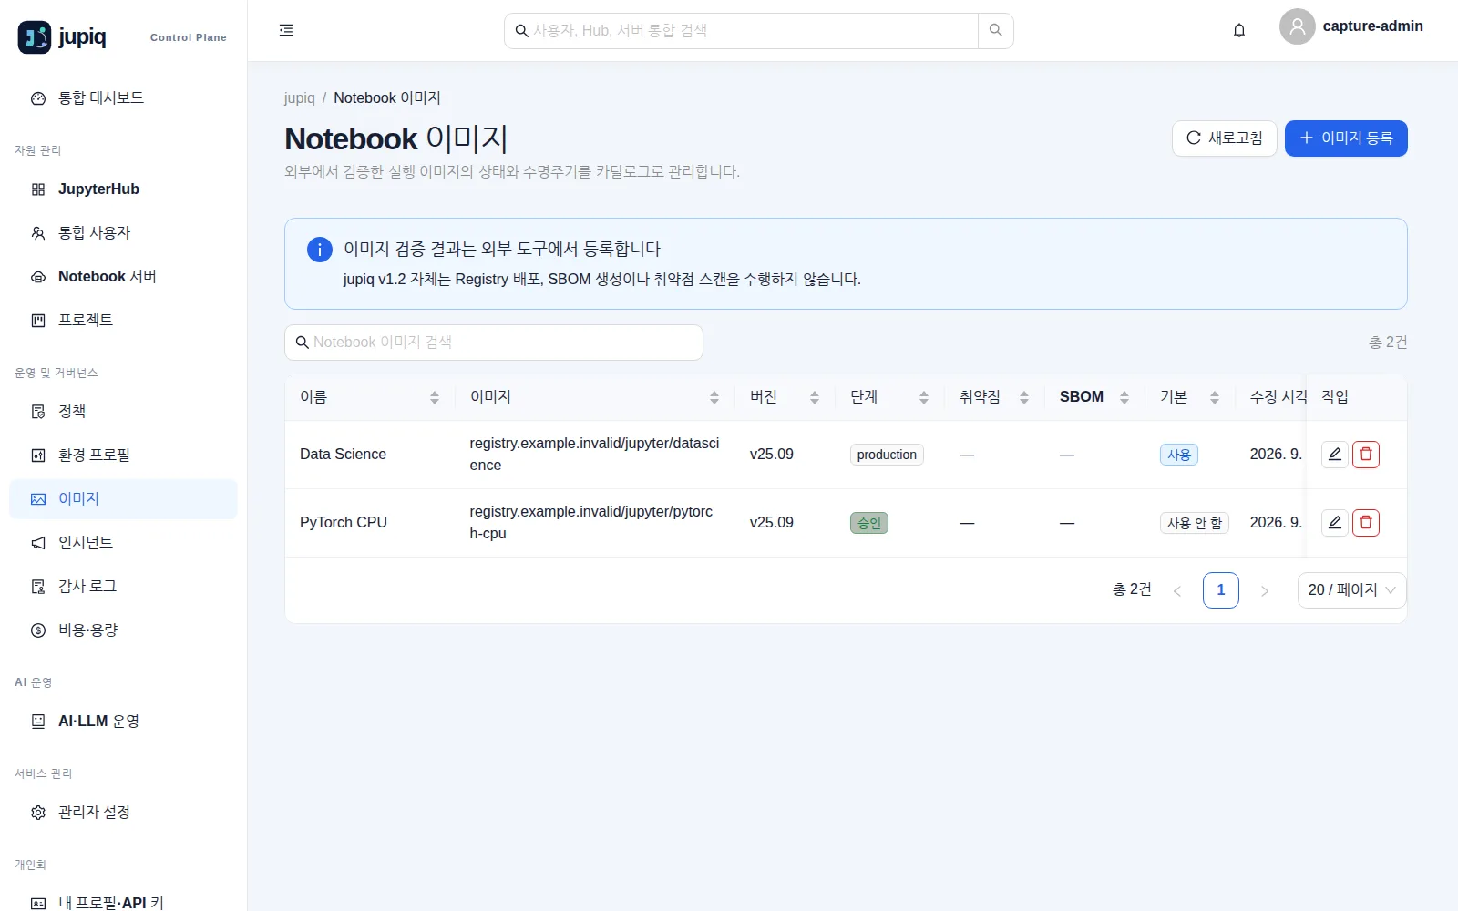Click capture-admin user name
Viewport: 1458px width, 911px height.
pos(1372,26)
